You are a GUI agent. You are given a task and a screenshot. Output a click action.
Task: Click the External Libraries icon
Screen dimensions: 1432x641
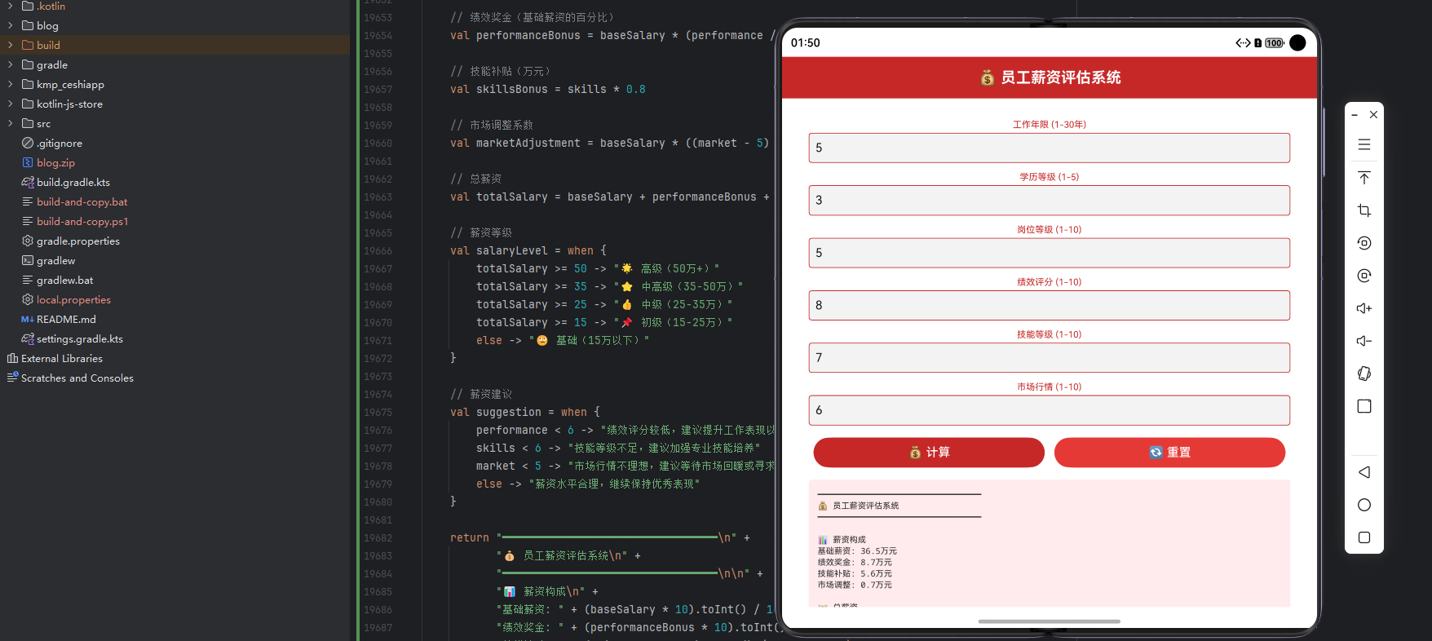[x=12, y=358]
